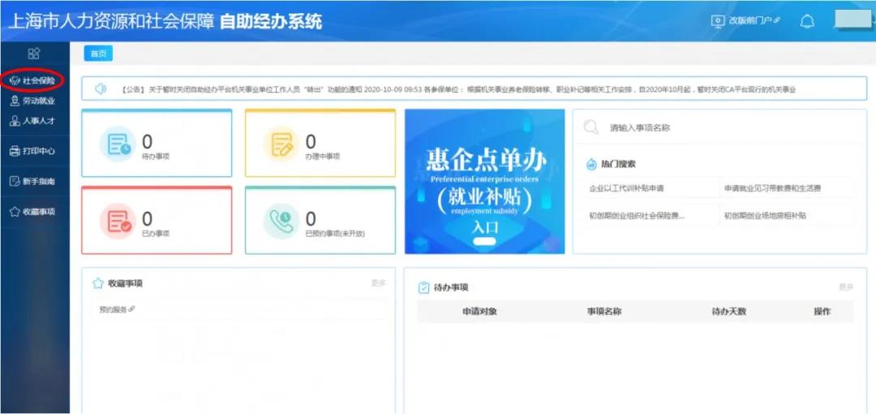Screen dimensions: 876x414
Task: Select 初创期创业场地房租补贴 hot search
Action: 766,215
